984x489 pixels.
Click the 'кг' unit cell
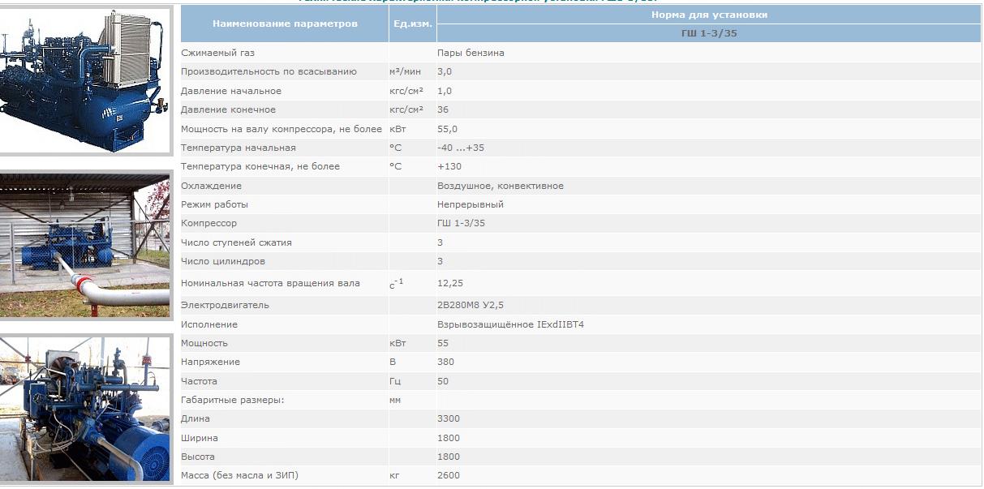coord(394,475)
